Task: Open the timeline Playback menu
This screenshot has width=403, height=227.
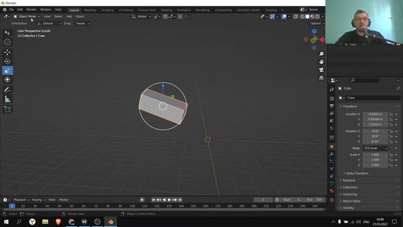Action: coord(21,200)
